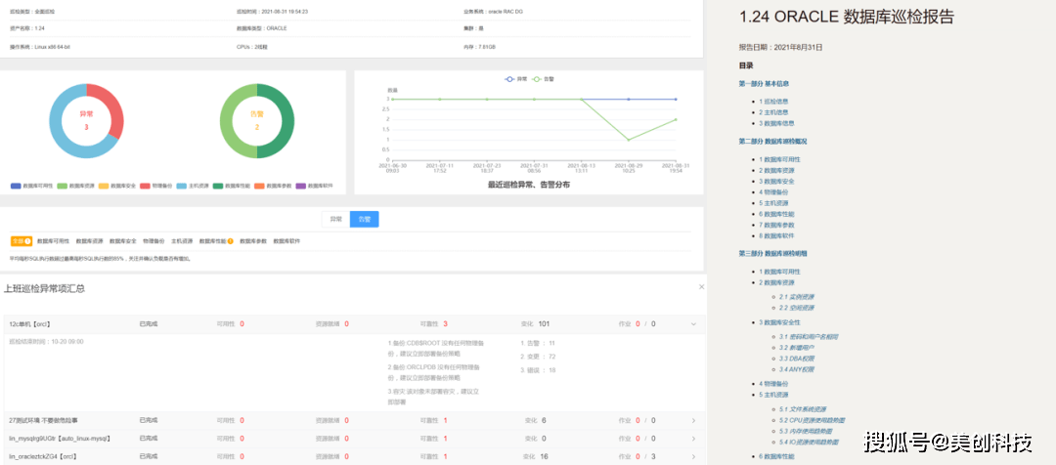Click the 2021-08-29 alert data point
Image resolution: width=1056 pixels, height=465 pixels.
[x=629, y=140]
